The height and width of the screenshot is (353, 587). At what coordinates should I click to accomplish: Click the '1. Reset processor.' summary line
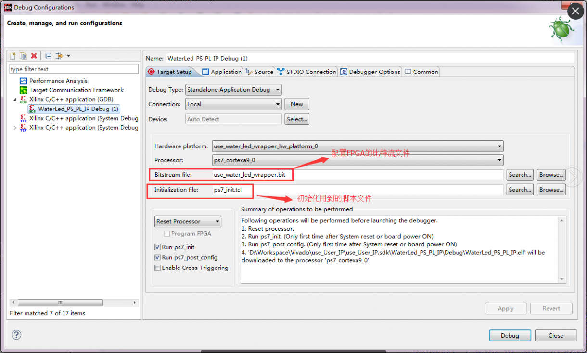tap(268, 229)
